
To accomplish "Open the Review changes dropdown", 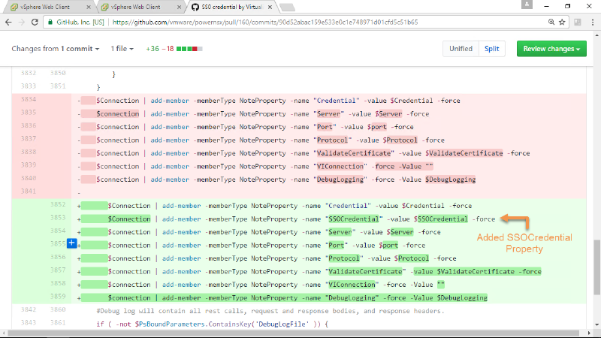I will pyautogui.click(x=551, y=49).
